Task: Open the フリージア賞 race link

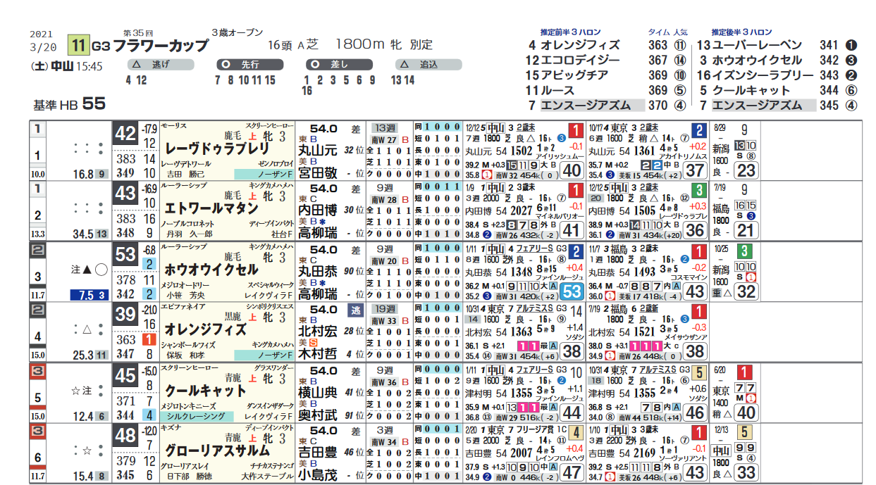Action: coord(535,429)
